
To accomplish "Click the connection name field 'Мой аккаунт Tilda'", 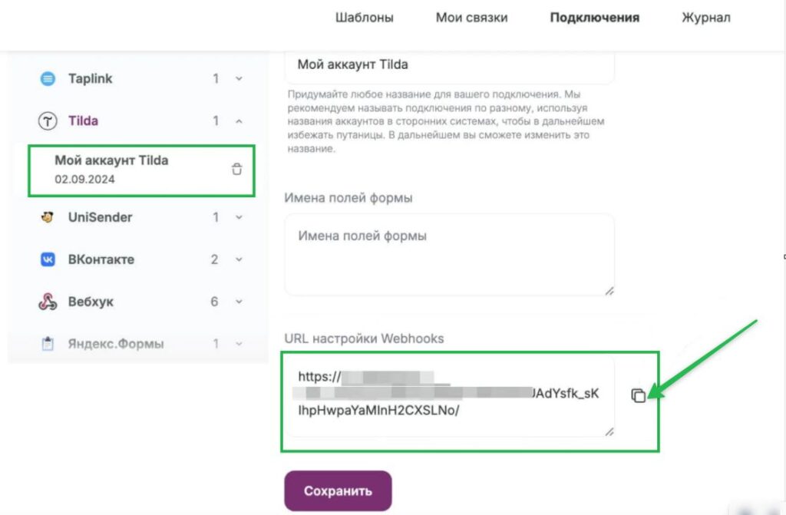I will point(449,65).
